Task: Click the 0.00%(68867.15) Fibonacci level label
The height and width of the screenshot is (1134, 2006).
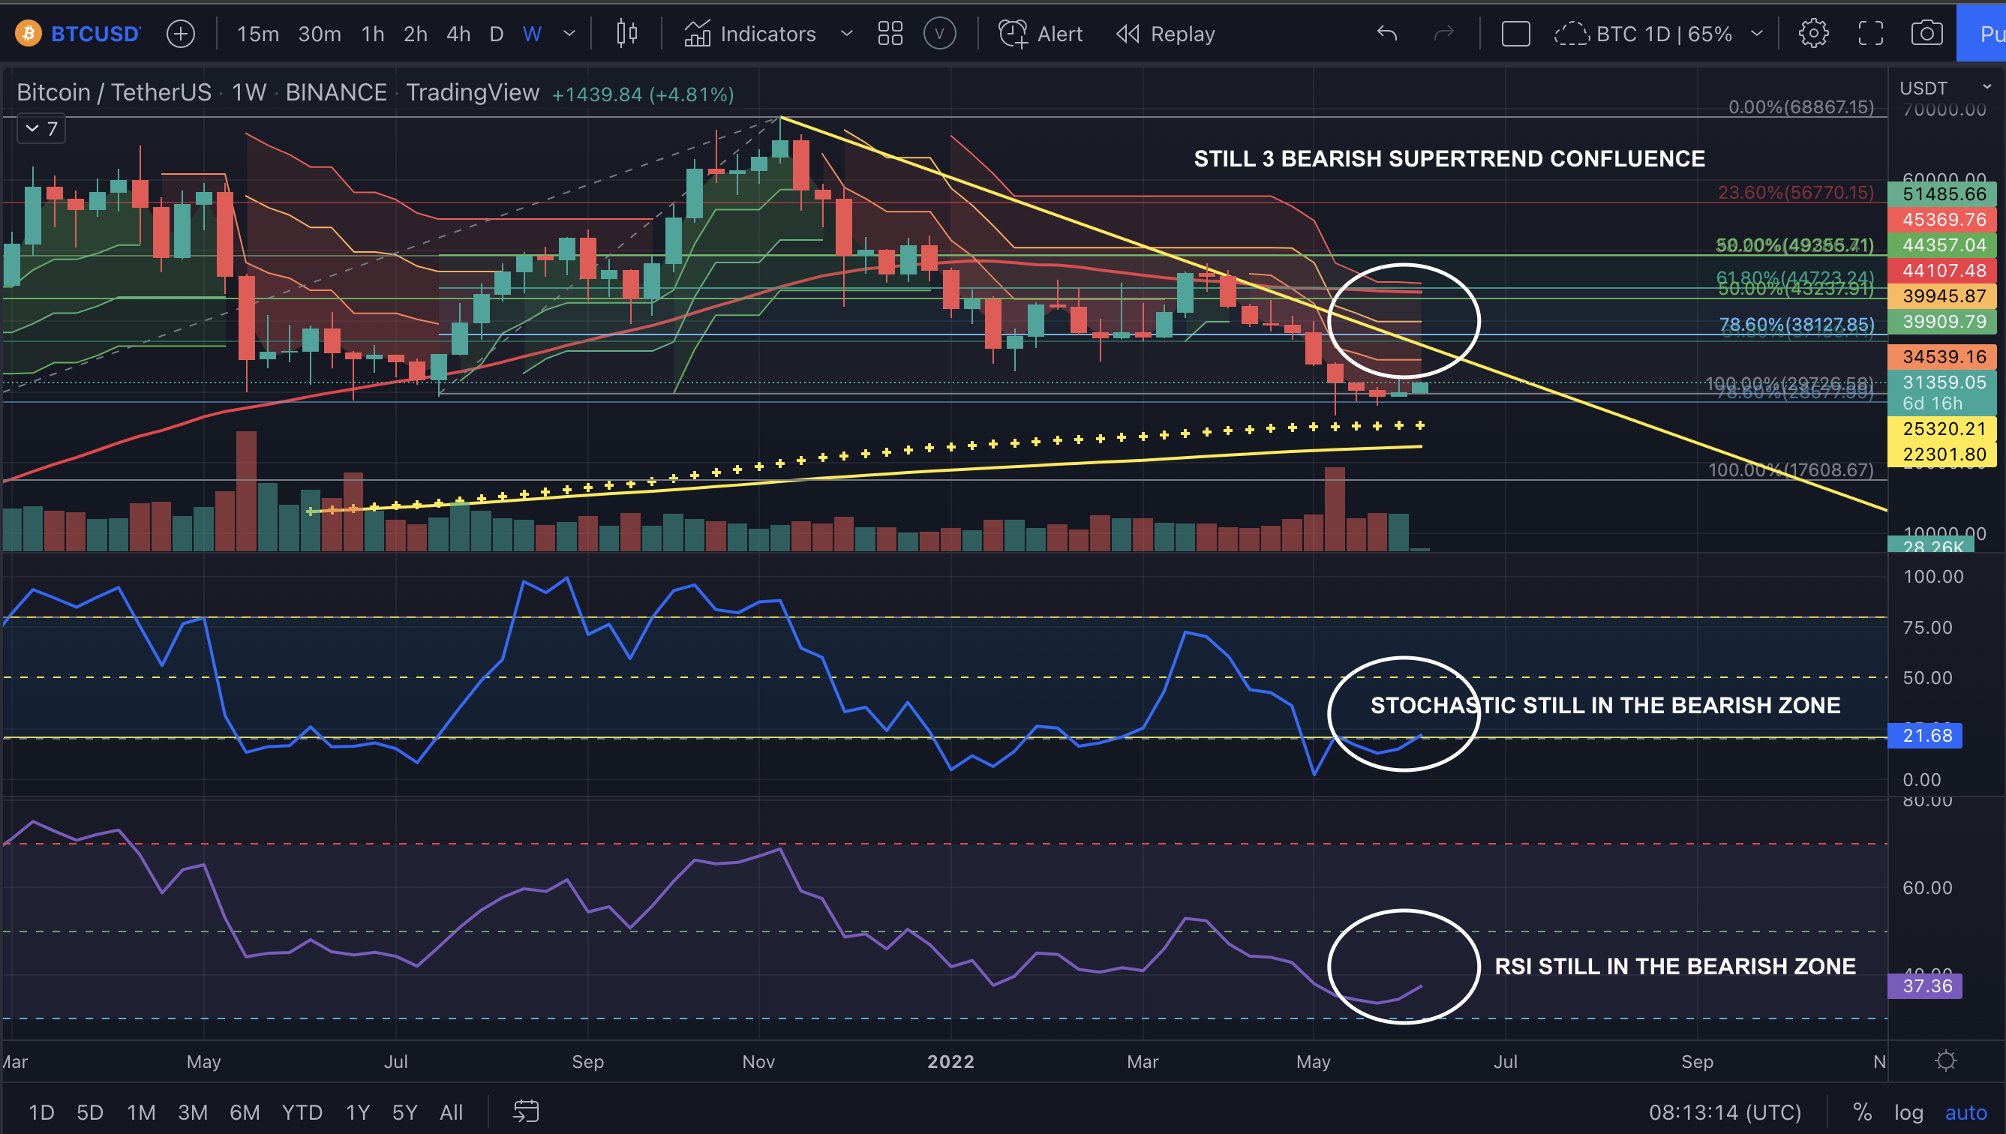Action: point(1800,106)
